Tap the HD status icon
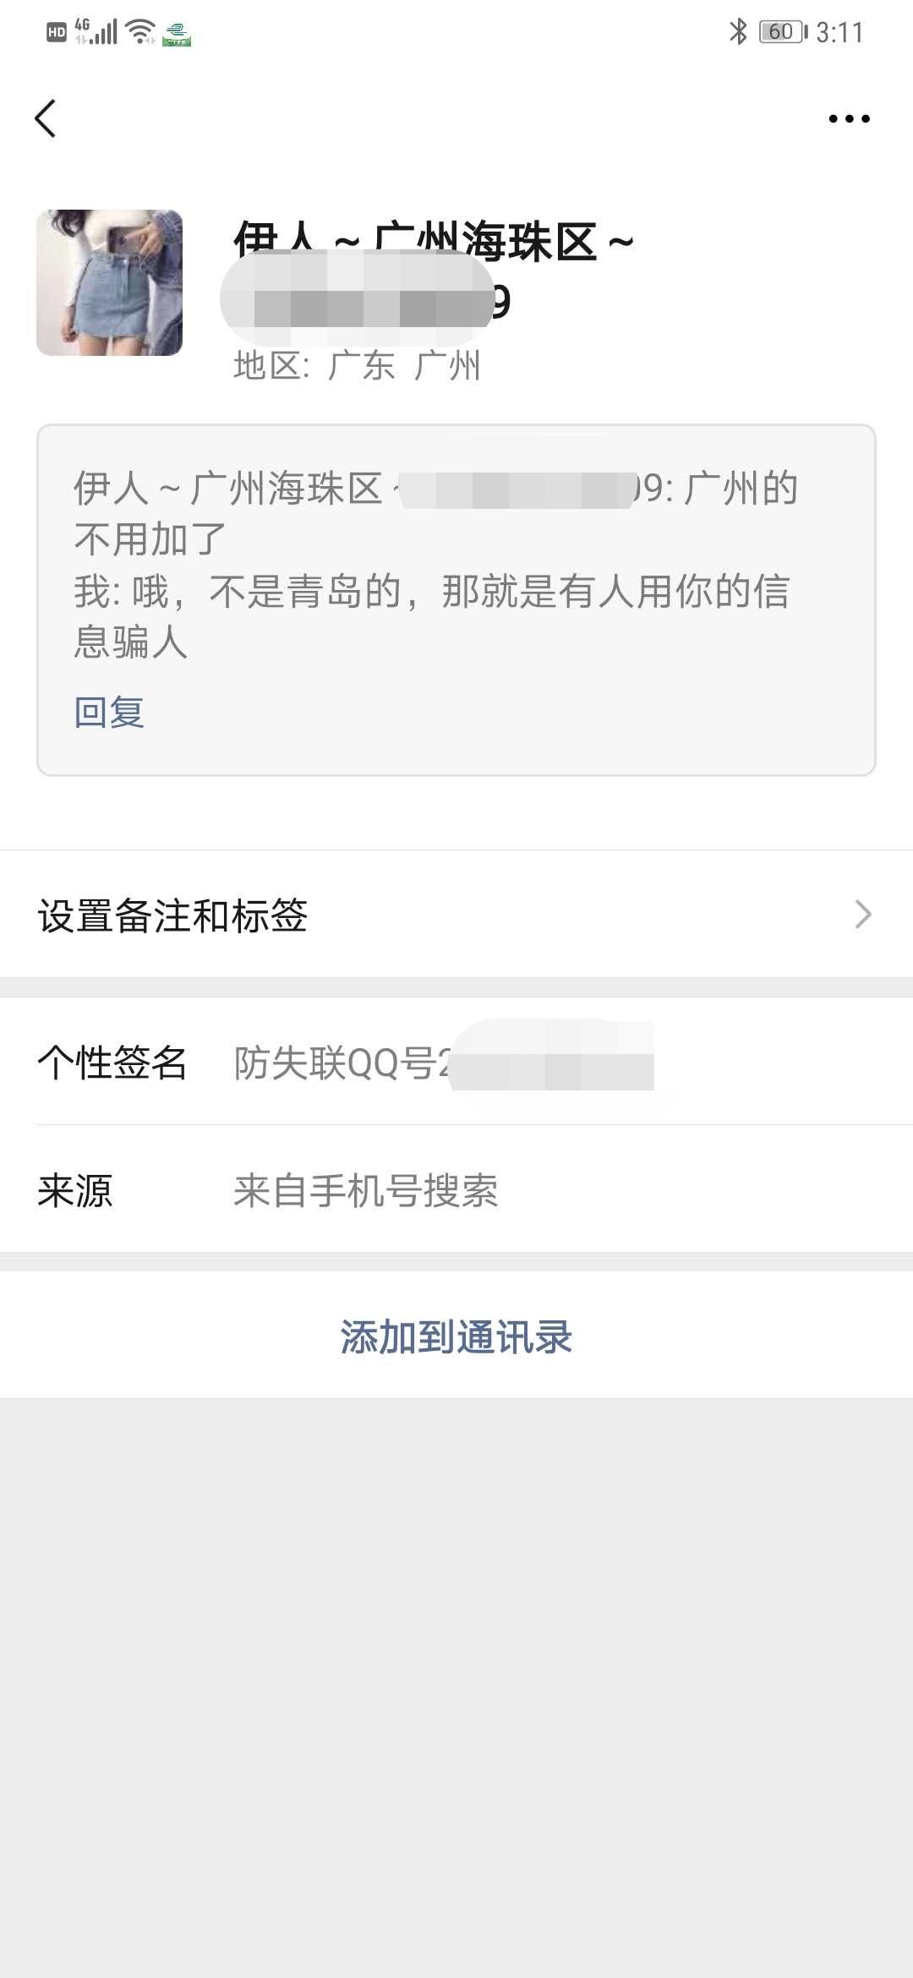This screenshot has width=913, height=1978. click(x=56, y=33)
